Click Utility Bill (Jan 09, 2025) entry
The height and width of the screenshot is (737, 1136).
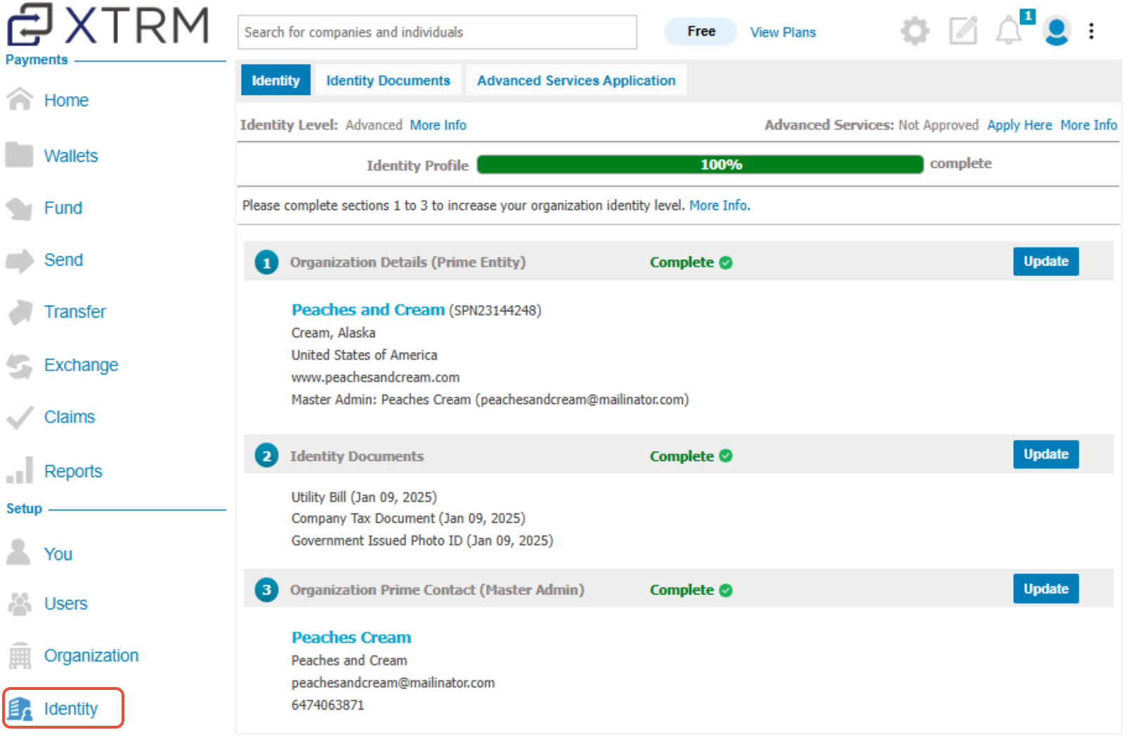364,497
